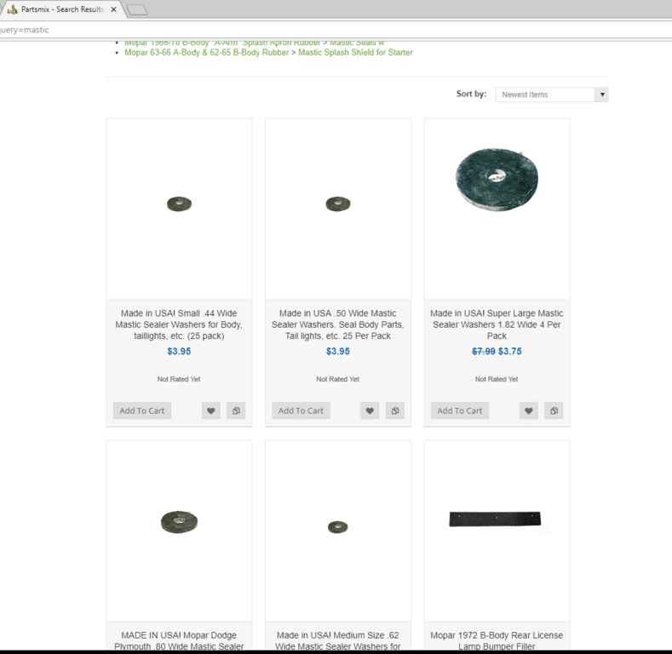Click the Sort by dropdown arrow
The width and height of the screenshot is (672, 654).
(602, 95)
